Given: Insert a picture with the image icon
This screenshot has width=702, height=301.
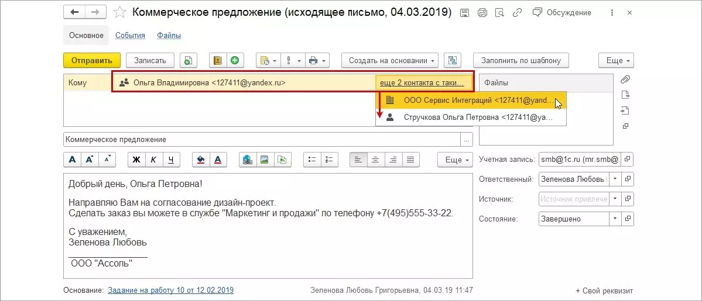Looking at the screenshot, I should pos(265,160).
